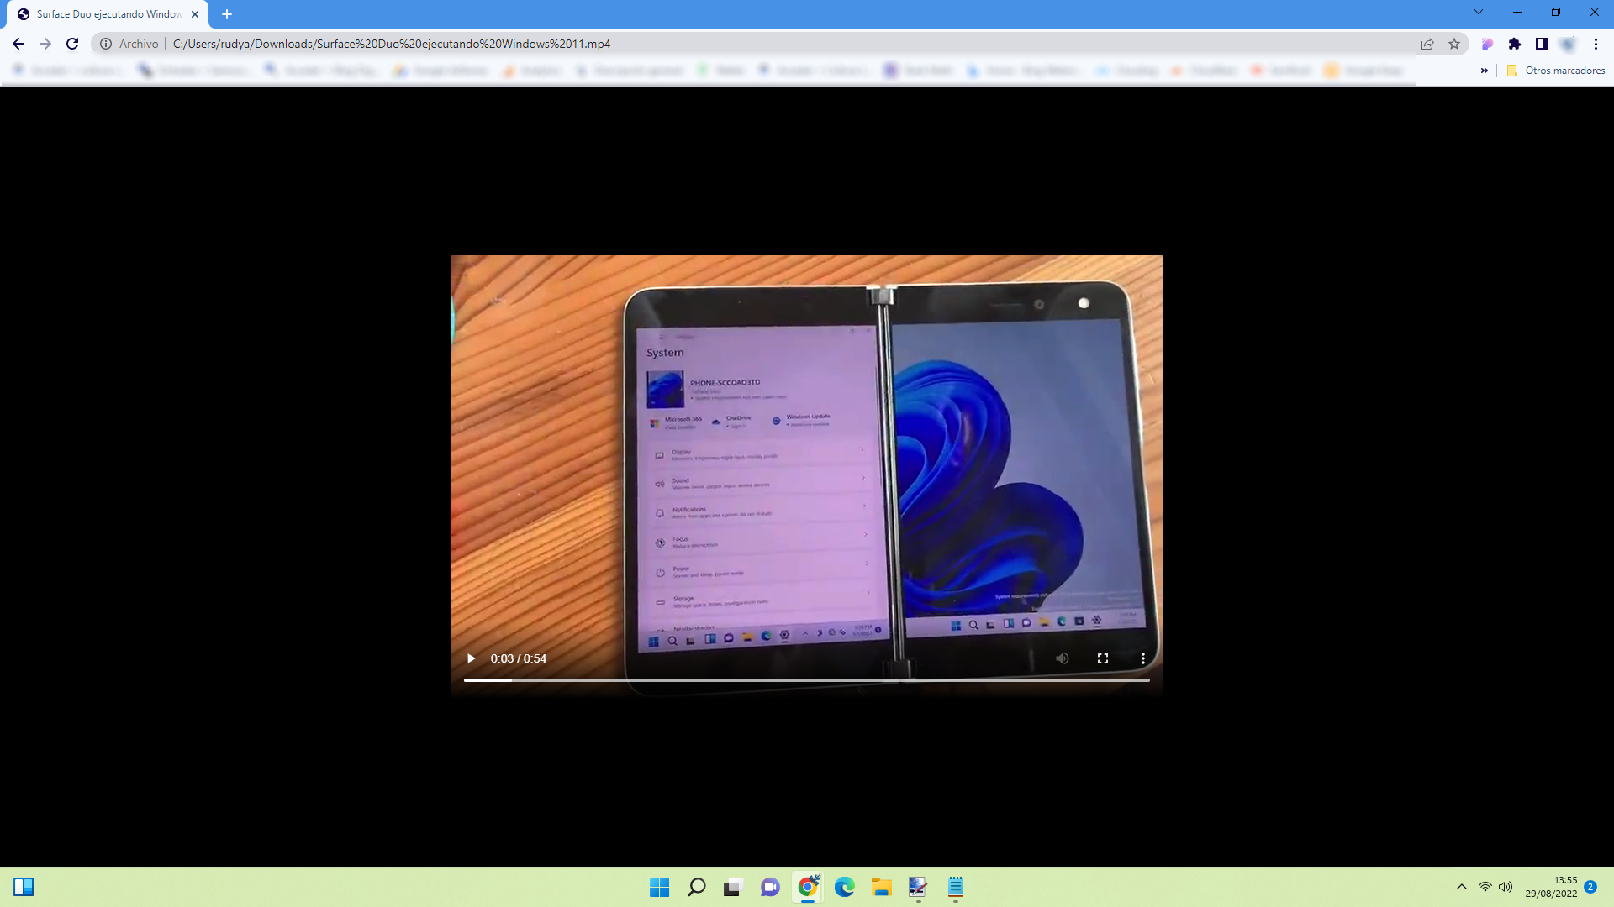Open the tab search chevron
Viewport: 1614px width, 907px height.
tap(1479, 13)
